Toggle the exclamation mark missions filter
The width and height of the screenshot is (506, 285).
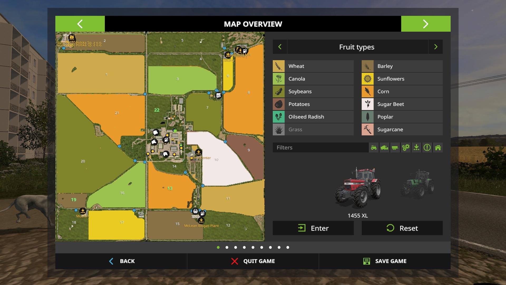427,148
